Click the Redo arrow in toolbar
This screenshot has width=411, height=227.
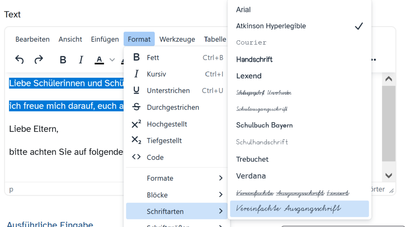coord(39,60)
